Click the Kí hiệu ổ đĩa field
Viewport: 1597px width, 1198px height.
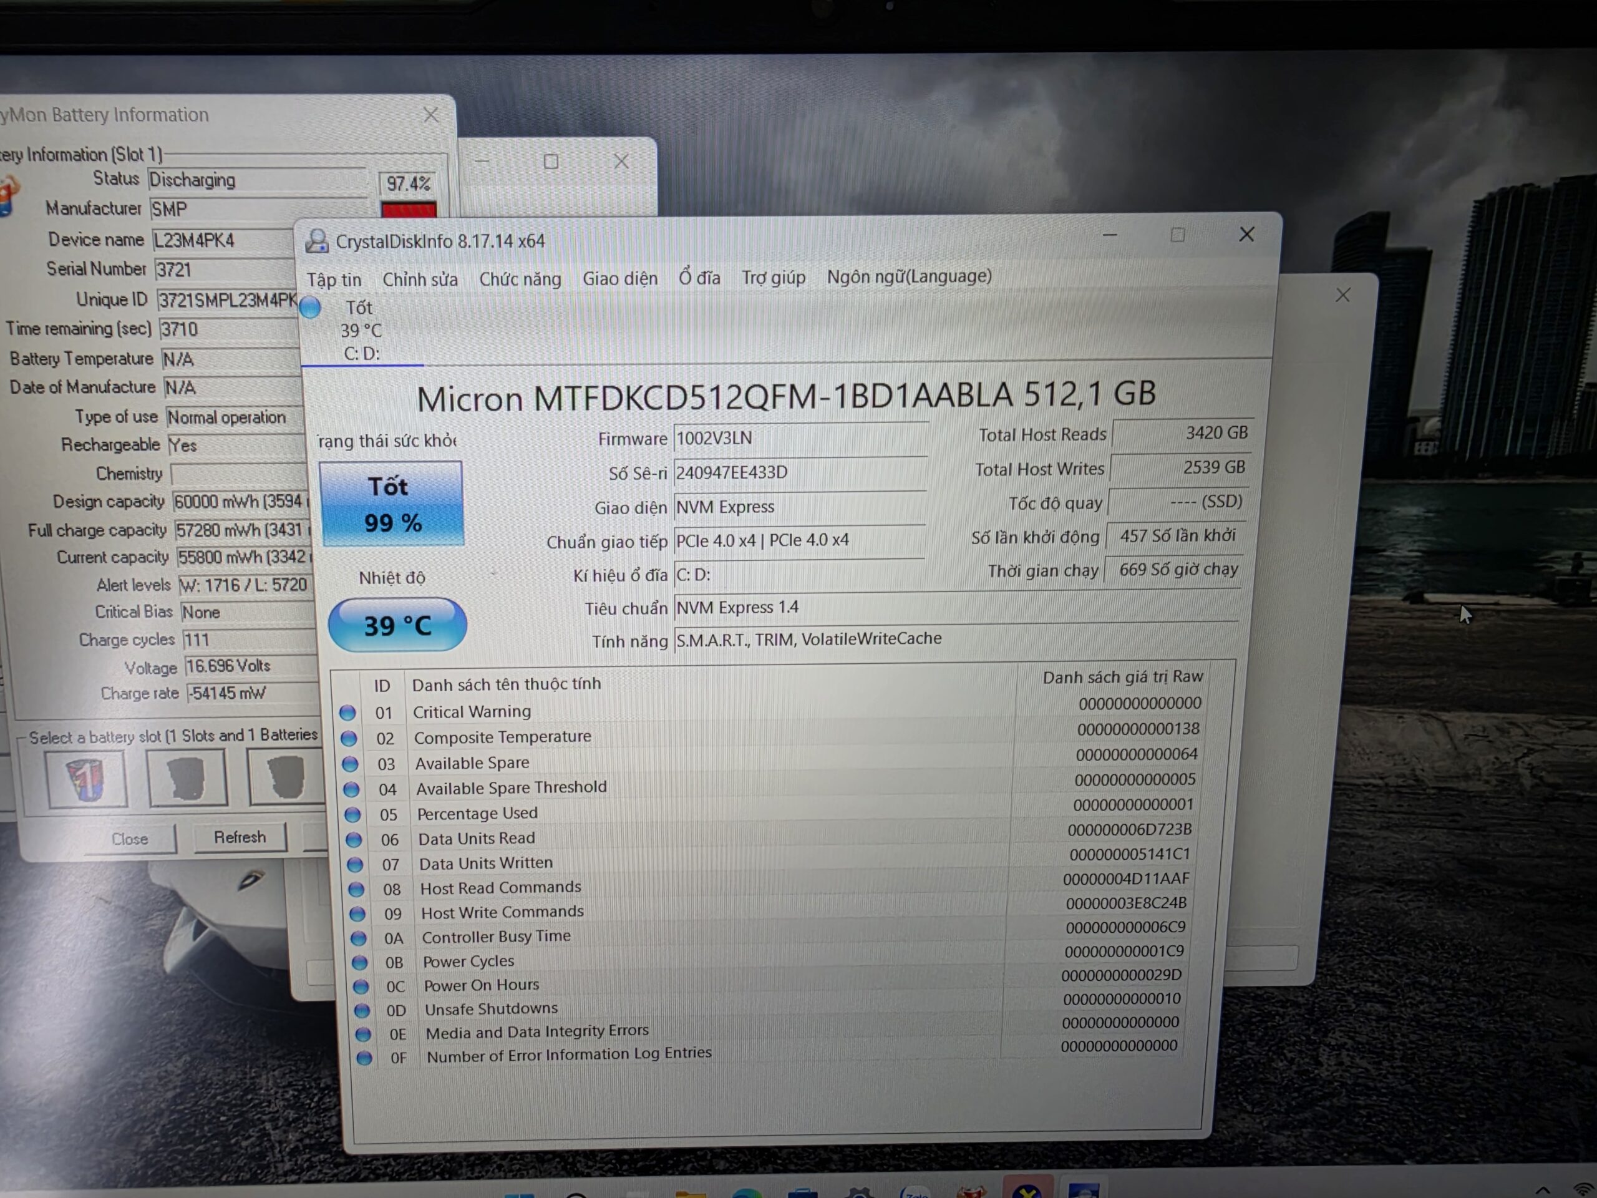pos(798,575)
